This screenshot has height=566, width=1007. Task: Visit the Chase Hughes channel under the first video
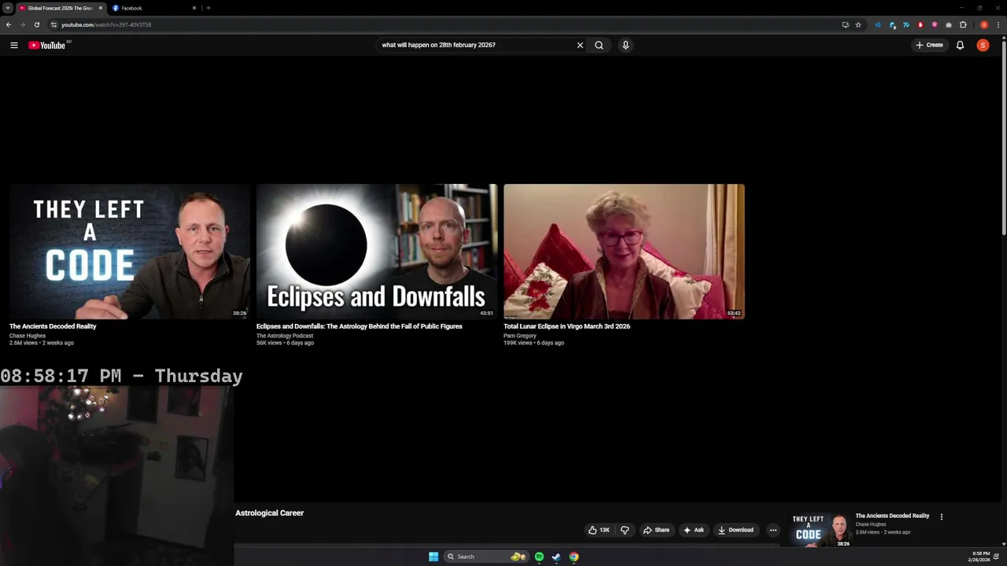click(28, 336)
